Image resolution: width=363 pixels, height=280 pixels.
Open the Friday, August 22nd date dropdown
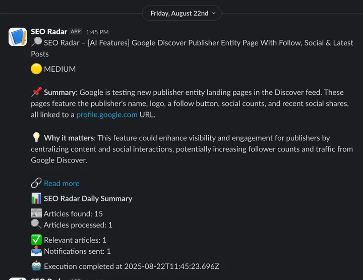pos(181,13)
